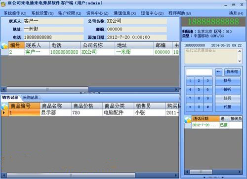Open the 系统设置(S) menu

pyautogui.click(x=42, y=13)
